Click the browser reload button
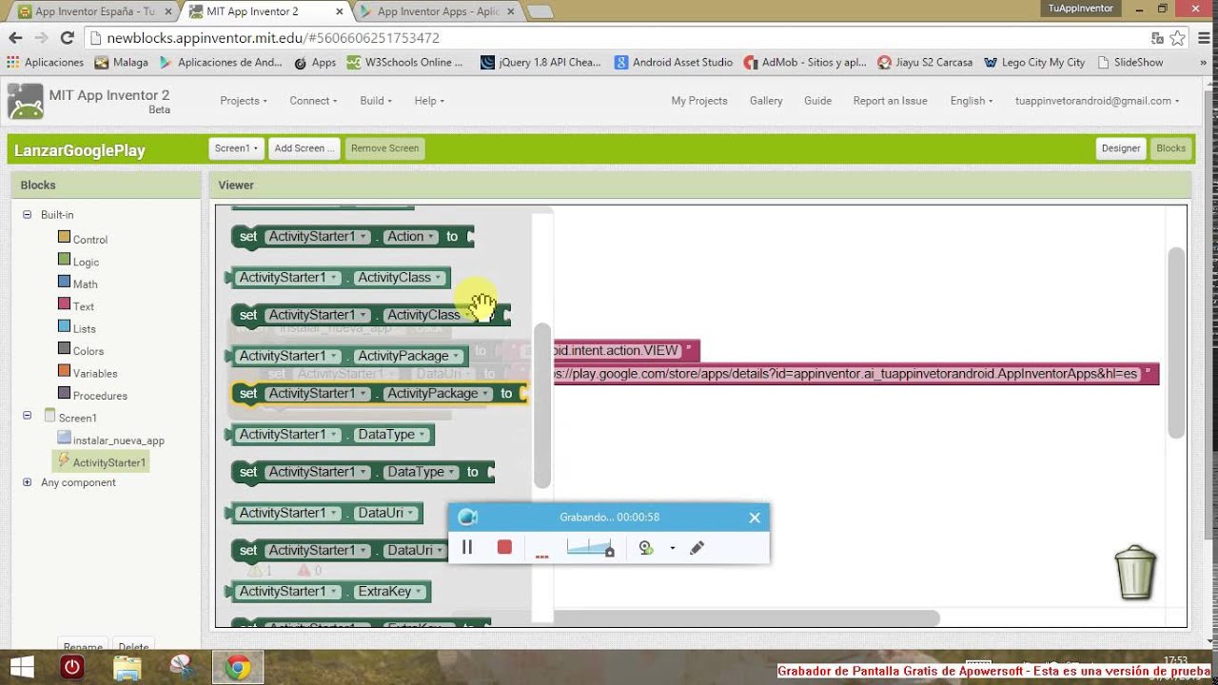 (67, 38)
